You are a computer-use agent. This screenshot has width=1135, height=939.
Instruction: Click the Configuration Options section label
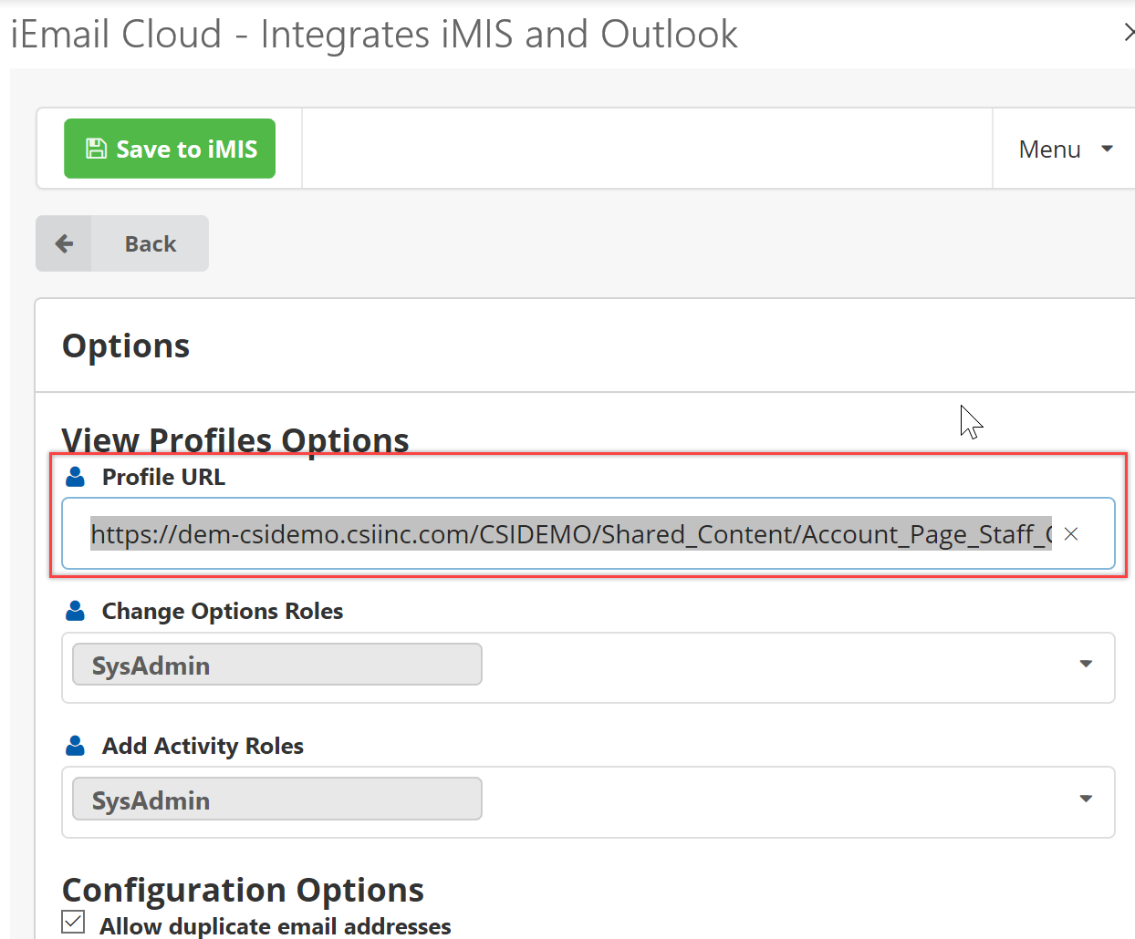242,889
